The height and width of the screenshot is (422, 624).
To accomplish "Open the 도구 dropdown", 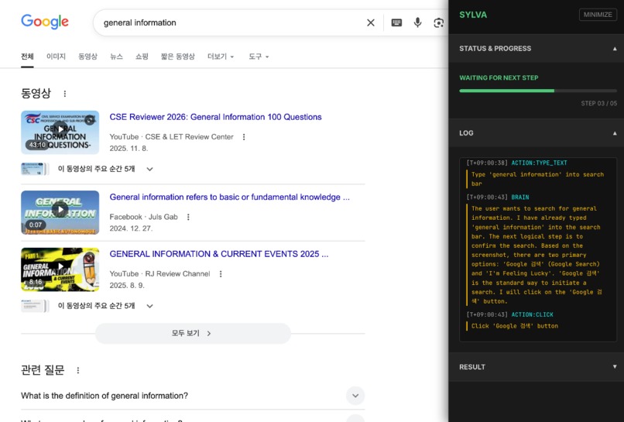I will (259, 57).
